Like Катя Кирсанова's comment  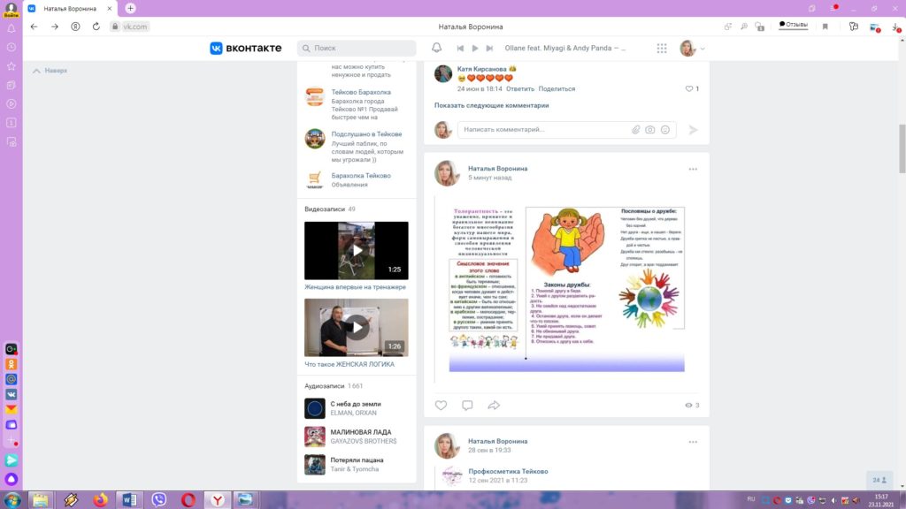pos(690,89)
